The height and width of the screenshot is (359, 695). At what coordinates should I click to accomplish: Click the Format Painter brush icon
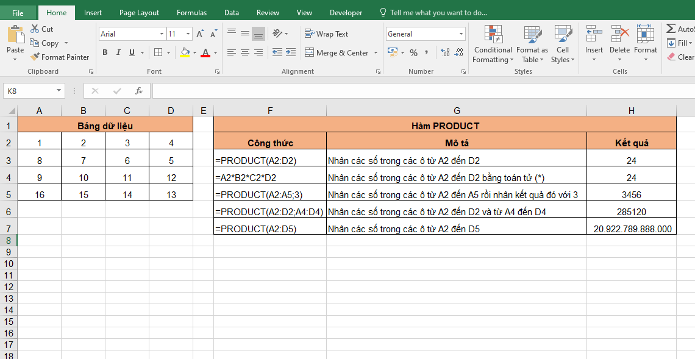click(x=35, y=57)
